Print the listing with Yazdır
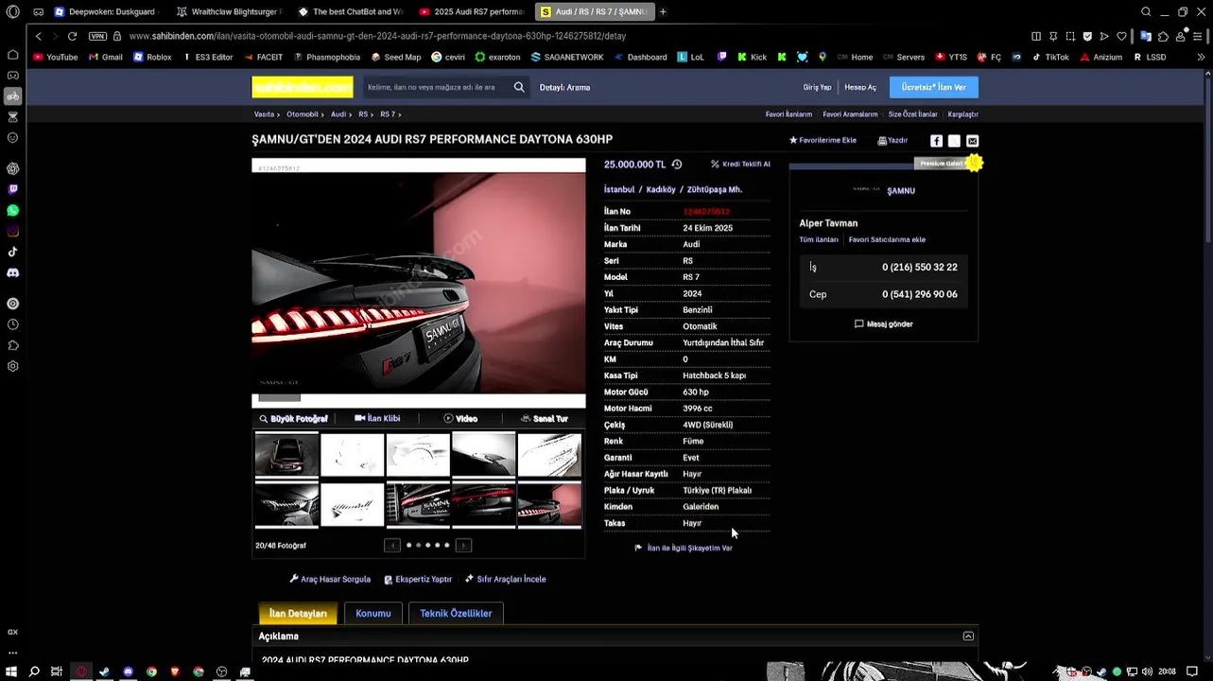 [892, 140]
